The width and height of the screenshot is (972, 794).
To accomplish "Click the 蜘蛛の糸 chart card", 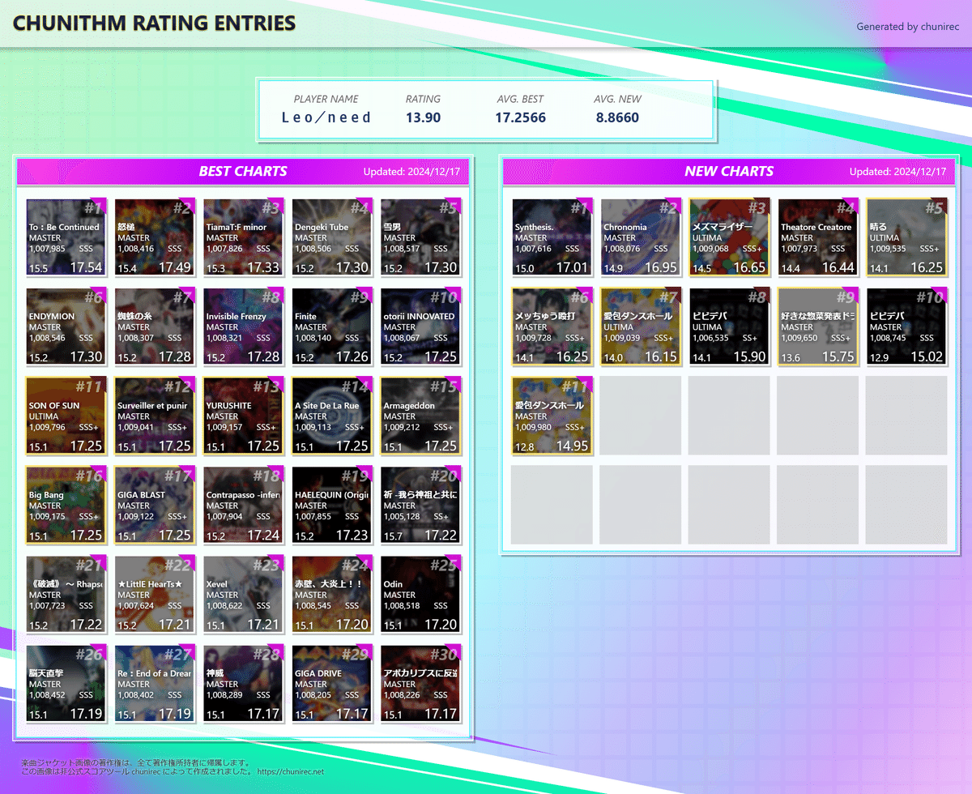I will [155, 327].
